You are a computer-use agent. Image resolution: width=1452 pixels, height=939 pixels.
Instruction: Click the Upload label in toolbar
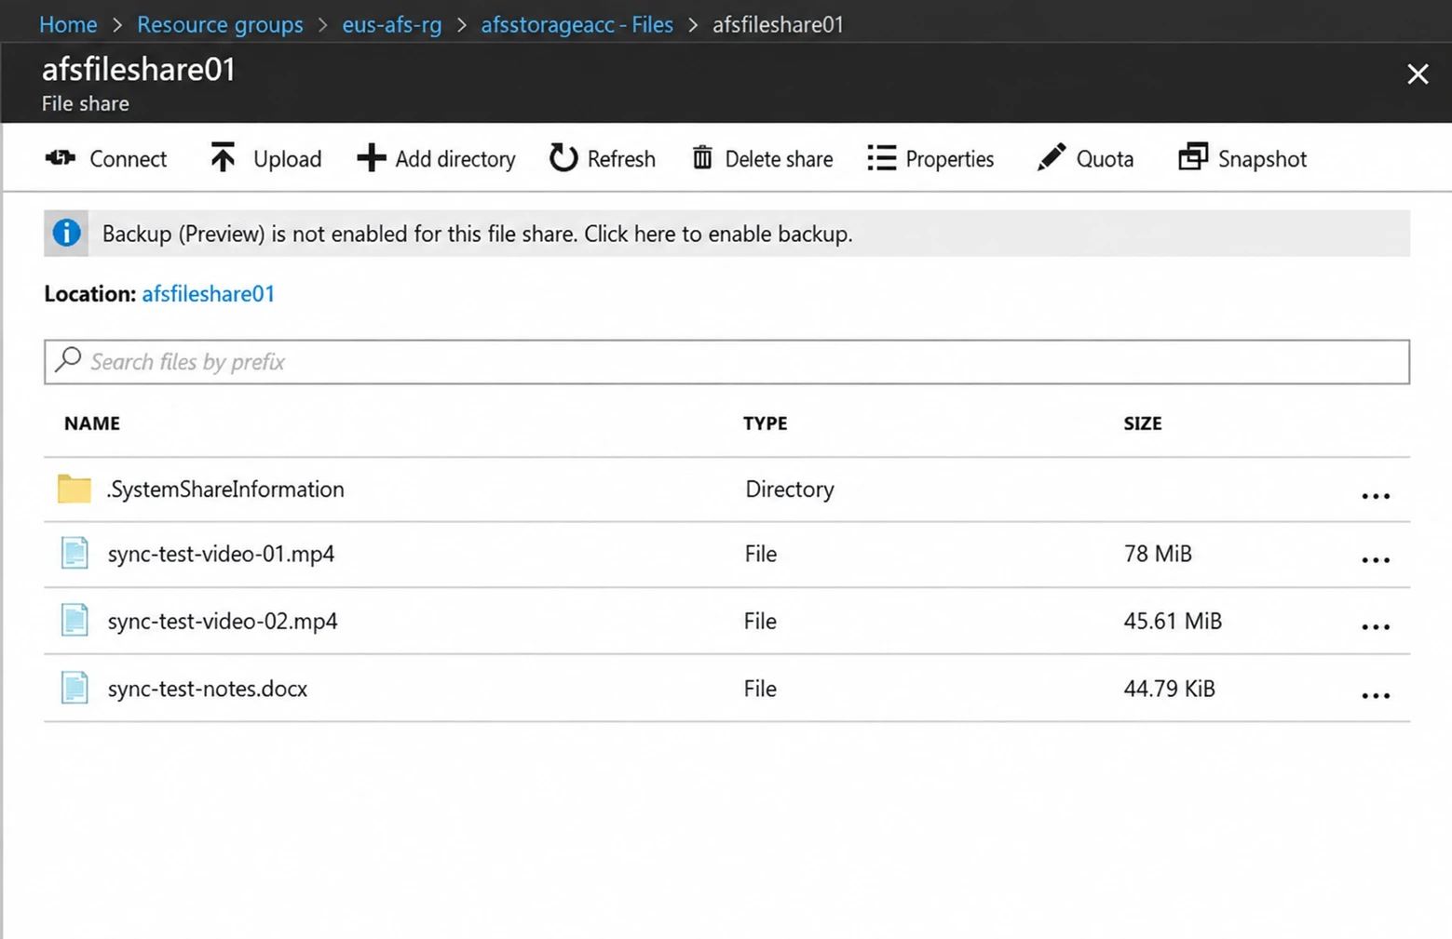[288, 159]
